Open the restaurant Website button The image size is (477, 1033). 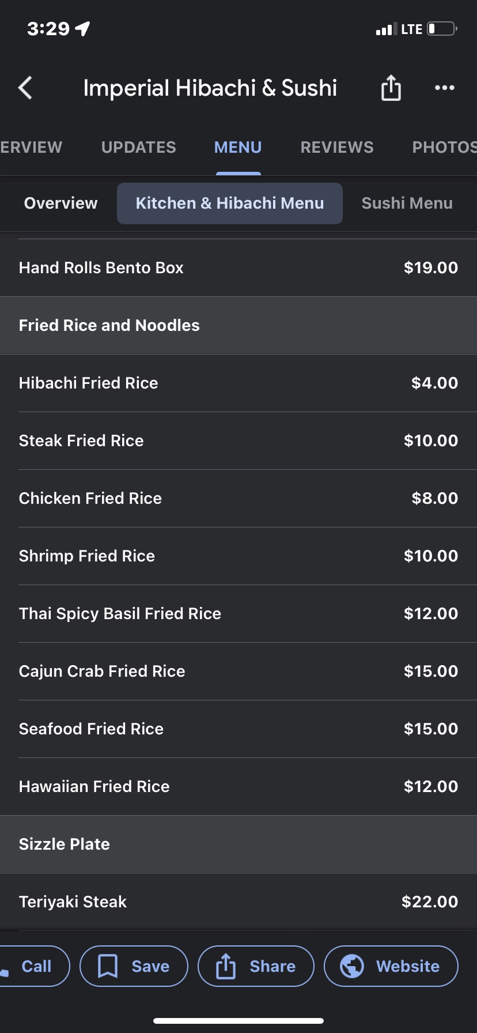(391, 966)
